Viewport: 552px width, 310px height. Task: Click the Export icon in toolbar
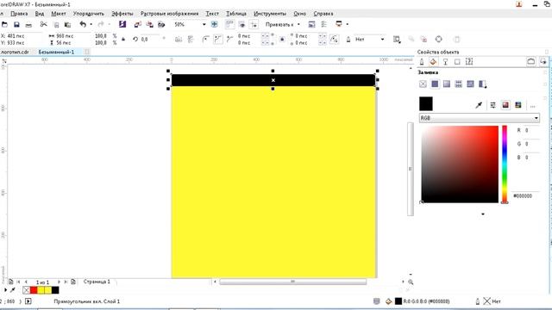(x=149, y=24)
